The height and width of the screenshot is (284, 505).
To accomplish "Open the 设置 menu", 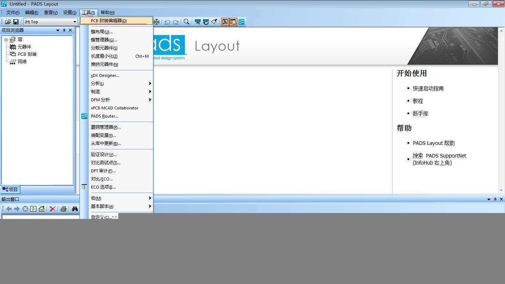I will 70,13.
